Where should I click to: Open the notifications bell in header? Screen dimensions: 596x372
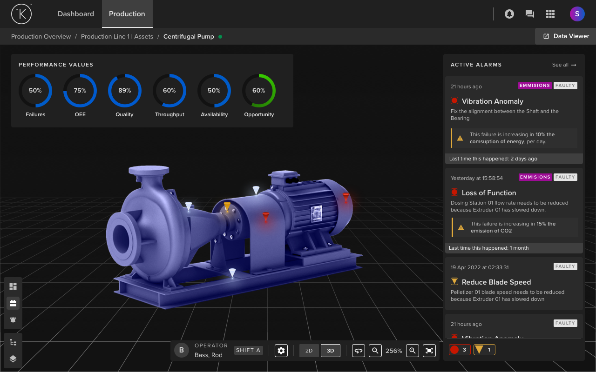click(509, 14)
